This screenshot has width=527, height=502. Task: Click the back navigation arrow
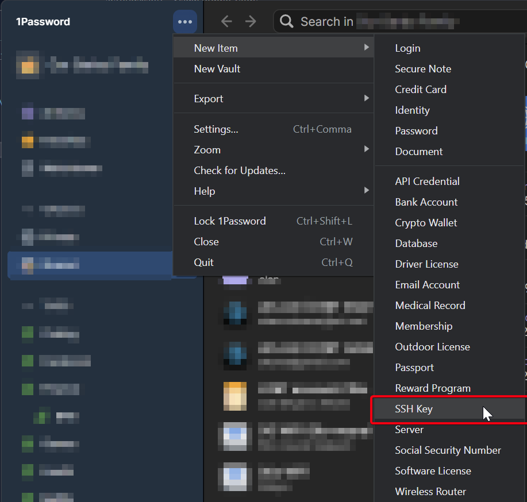226,22
